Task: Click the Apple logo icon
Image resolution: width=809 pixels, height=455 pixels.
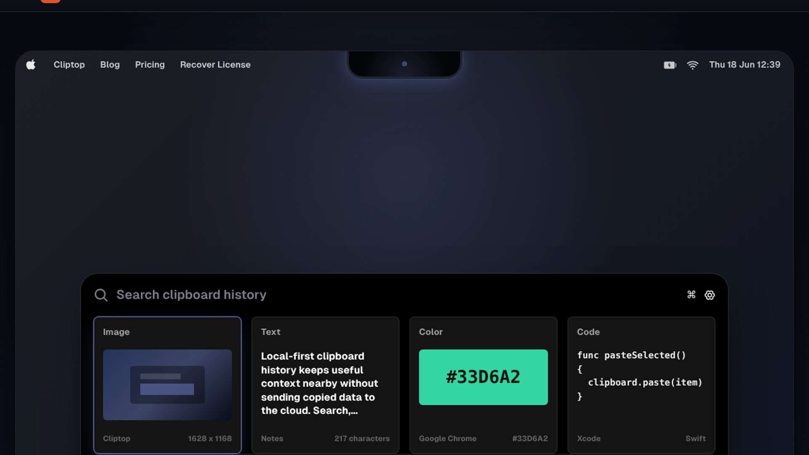Action: [31, 64]
